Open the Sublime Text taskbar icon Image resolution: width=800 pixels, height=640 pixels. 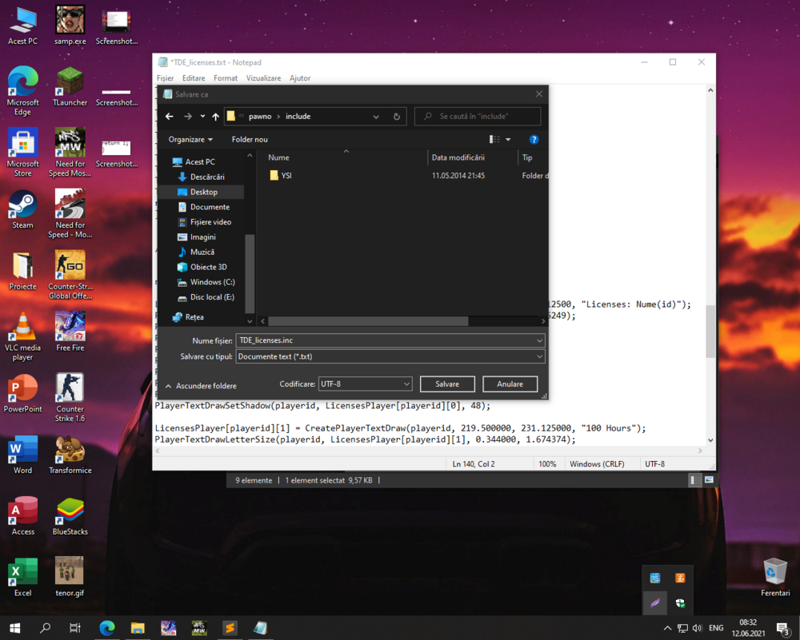click(230, 628)
